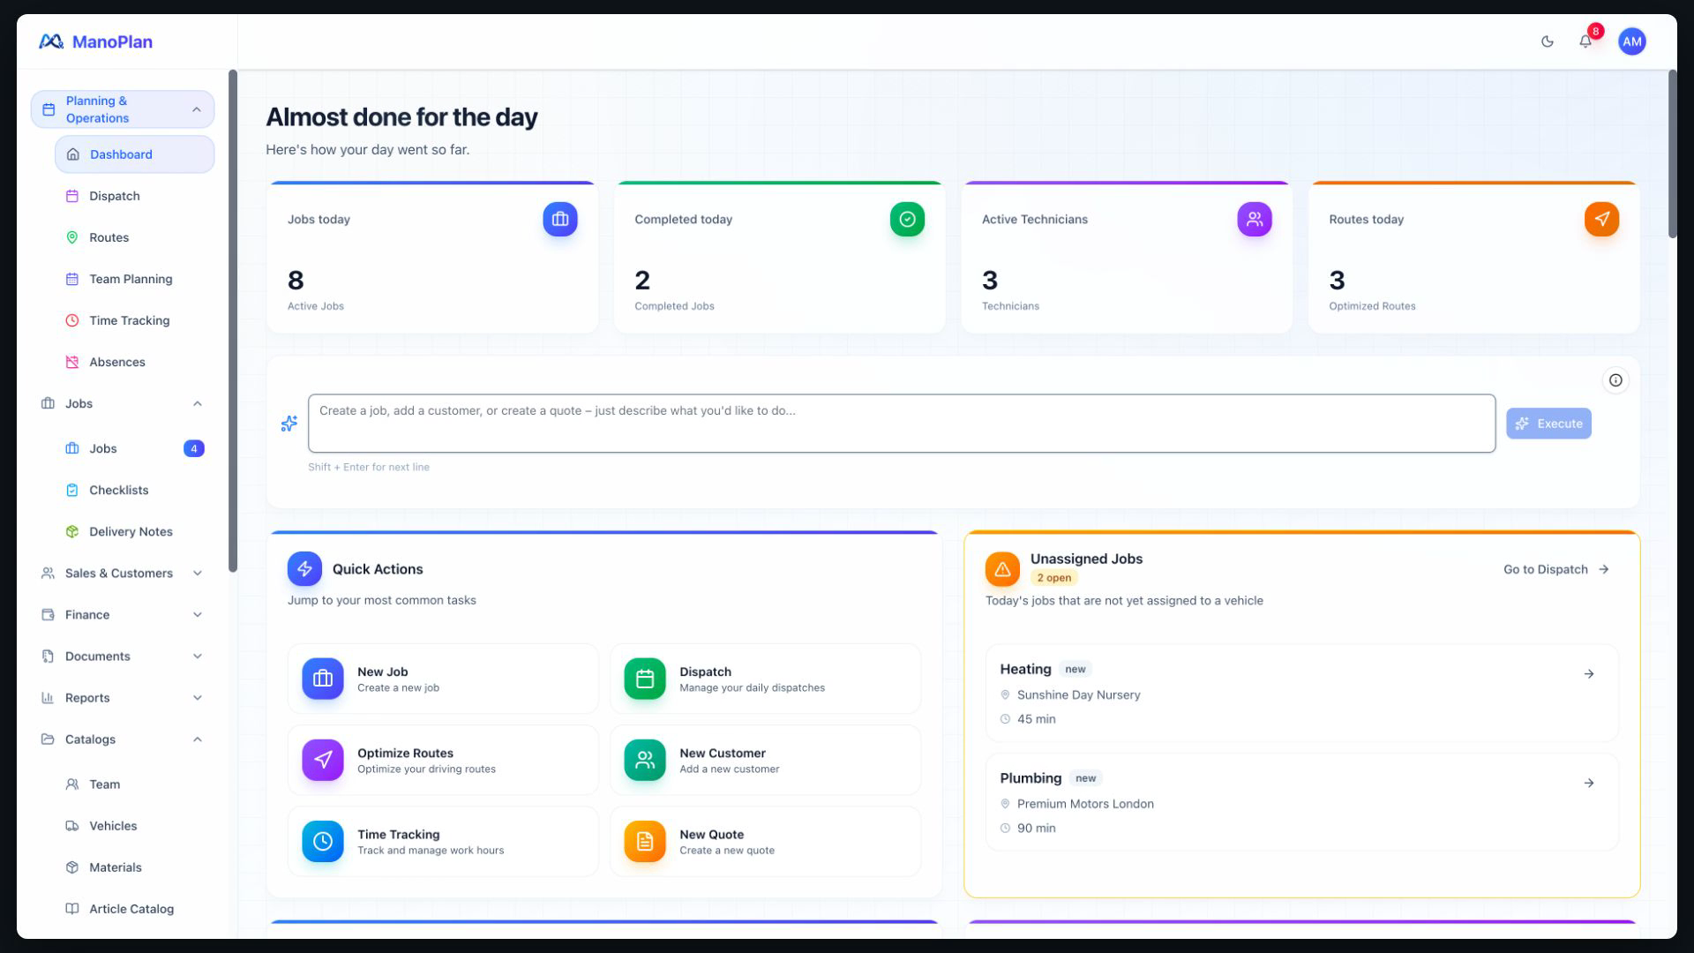The image size is (1694, 953).
Task: Open the info icon in the AI prompt card
Action: click(1615, 380)
